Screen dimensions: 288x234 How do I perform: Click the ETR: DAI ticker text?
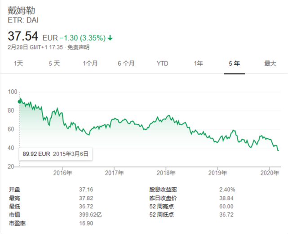click(x=23, y=20)
